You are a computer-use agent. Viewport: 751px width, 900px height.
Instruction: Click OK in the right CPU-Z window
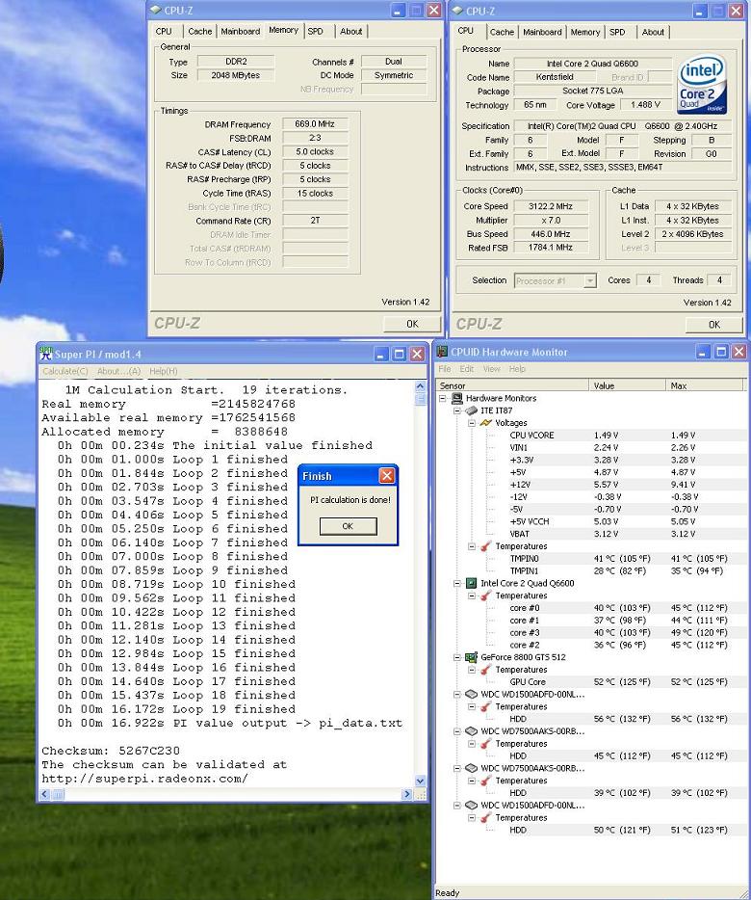coord(714,325)
